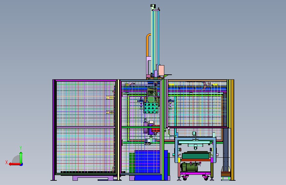Select the green motor under the cart

tap(189, 167)
